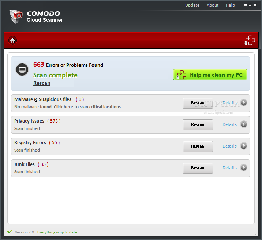Go to the Home screen icon
Image resolution: width=262 pixels, height=240 pixels.
(12, 40)
